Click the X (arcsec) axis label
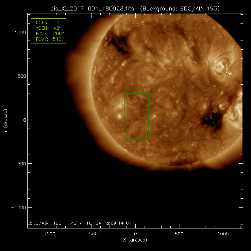 [x=135, y=240]
